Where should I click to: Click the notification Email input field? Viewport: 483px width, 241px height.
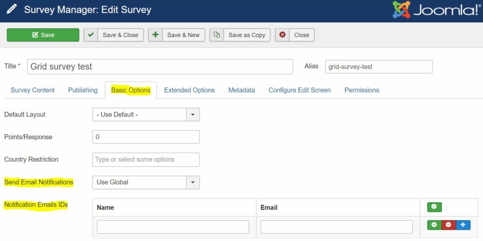point(336,227)
